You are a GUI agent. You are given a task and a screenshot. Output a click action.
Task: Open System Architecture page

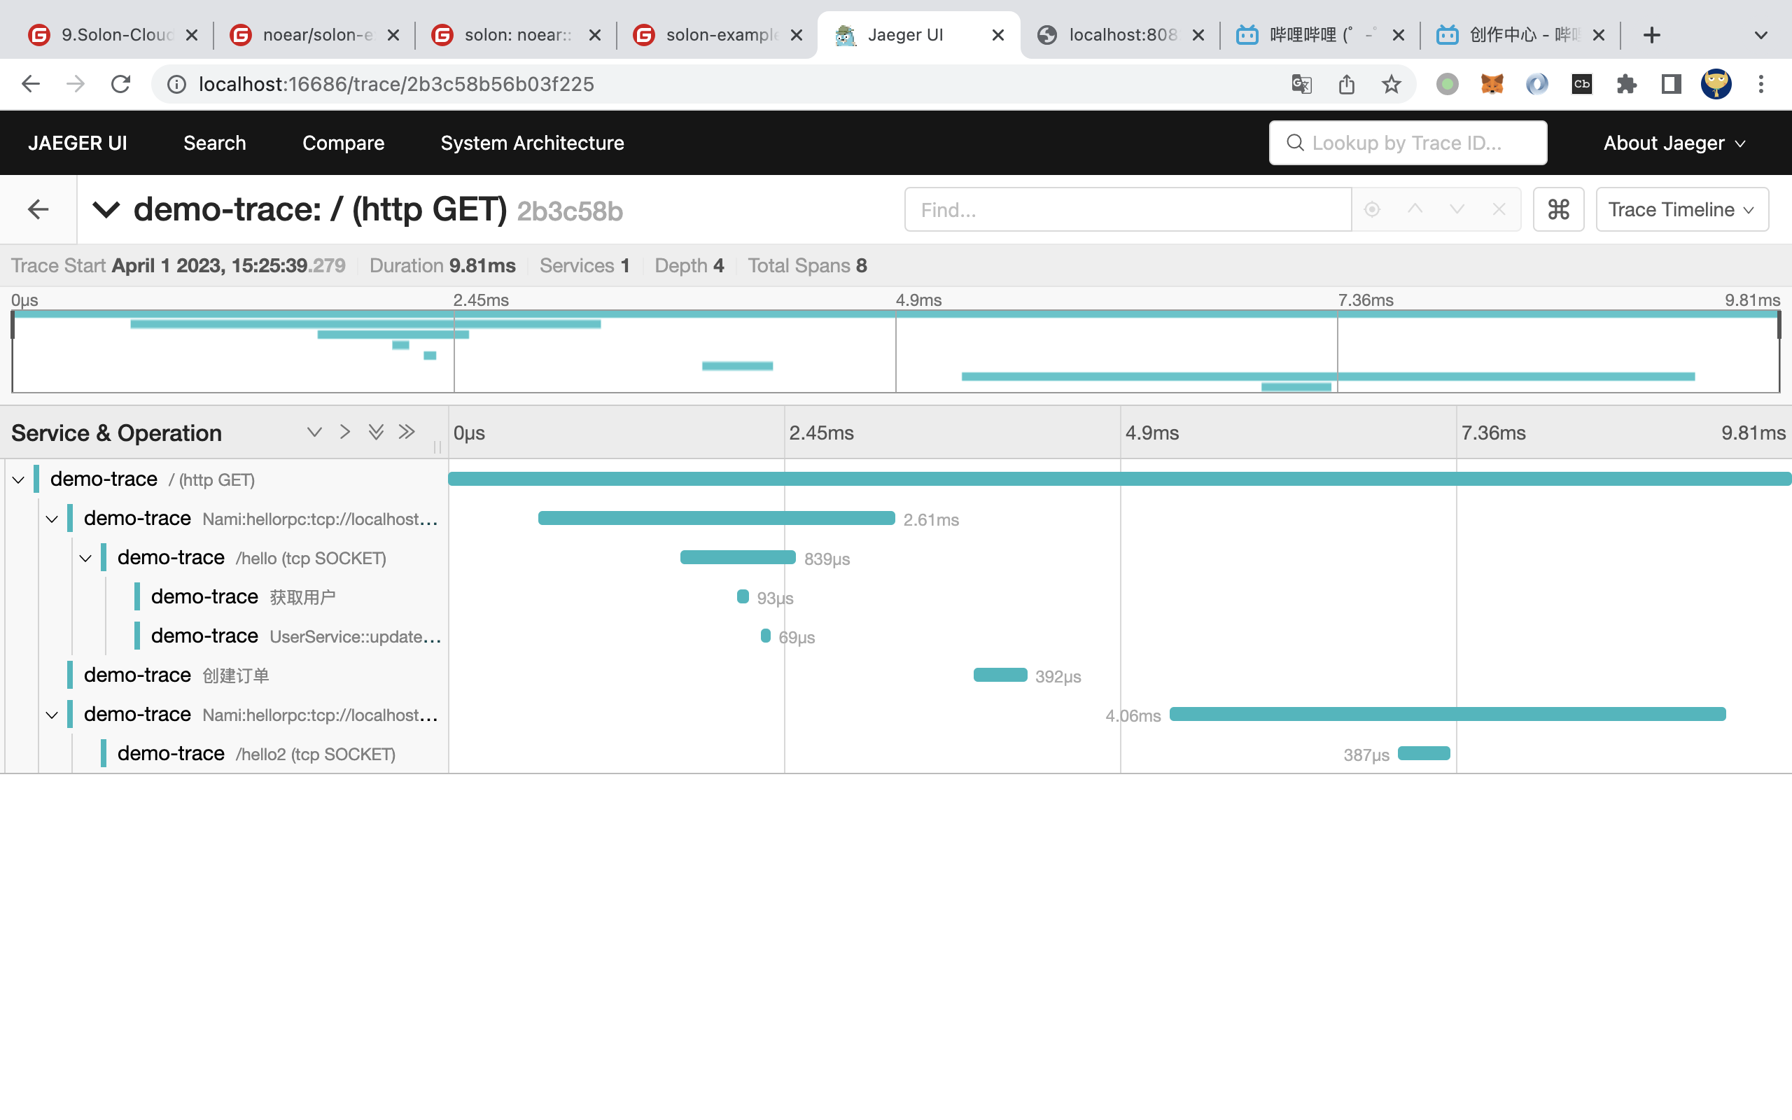tap(533, 143)
